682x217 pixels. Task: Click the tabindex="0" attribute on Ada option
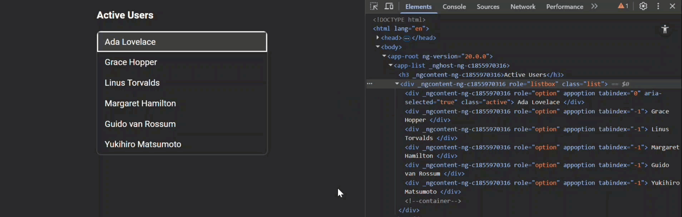pos(620,93)
